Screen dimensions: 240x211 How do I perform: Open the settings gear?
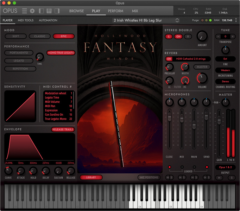pyautogui.click(x=32, y=11)
